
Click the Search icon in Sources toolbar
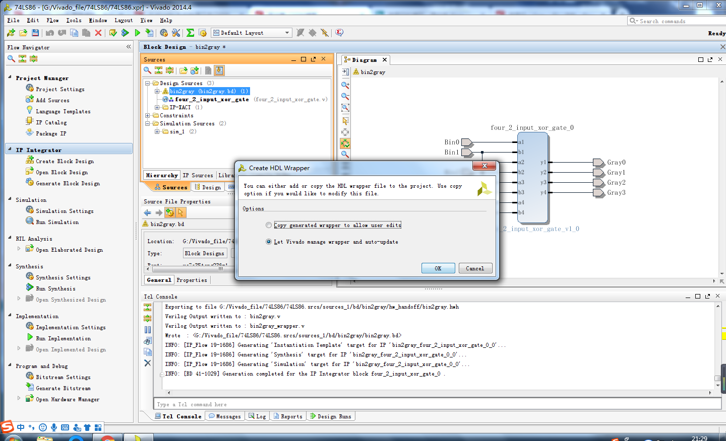(x=147, y=70)
